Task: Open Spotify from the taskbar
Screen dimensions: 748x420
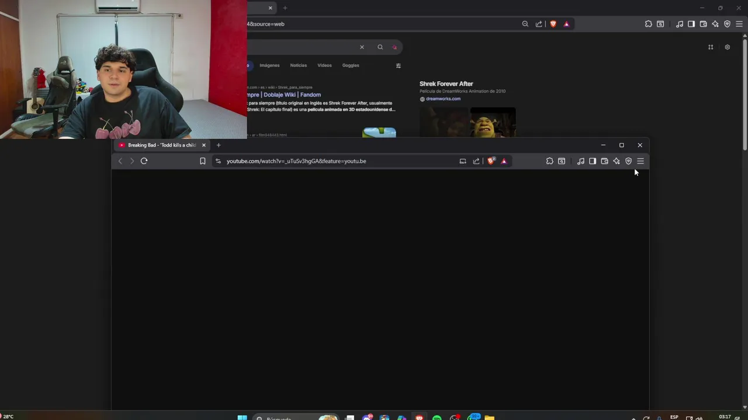Action: click(437, 417)
